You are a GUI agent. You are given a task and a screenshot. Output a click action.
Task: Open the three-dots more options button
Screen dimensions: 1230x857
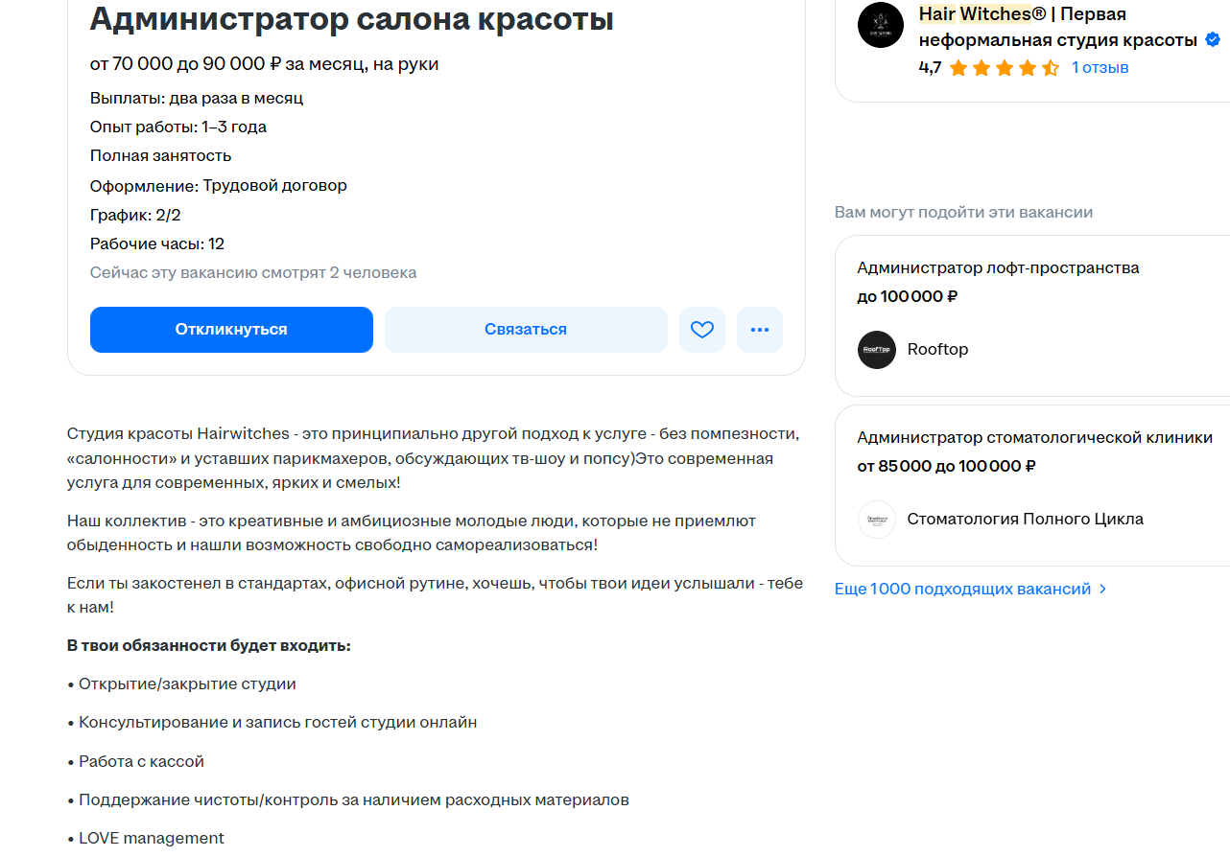point(760,330)
